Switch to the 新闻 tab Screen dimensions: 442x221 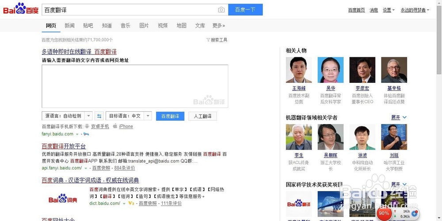[69, 26]
